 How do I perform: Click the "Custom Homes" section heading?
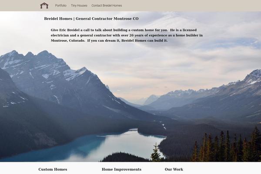(53, 169)
